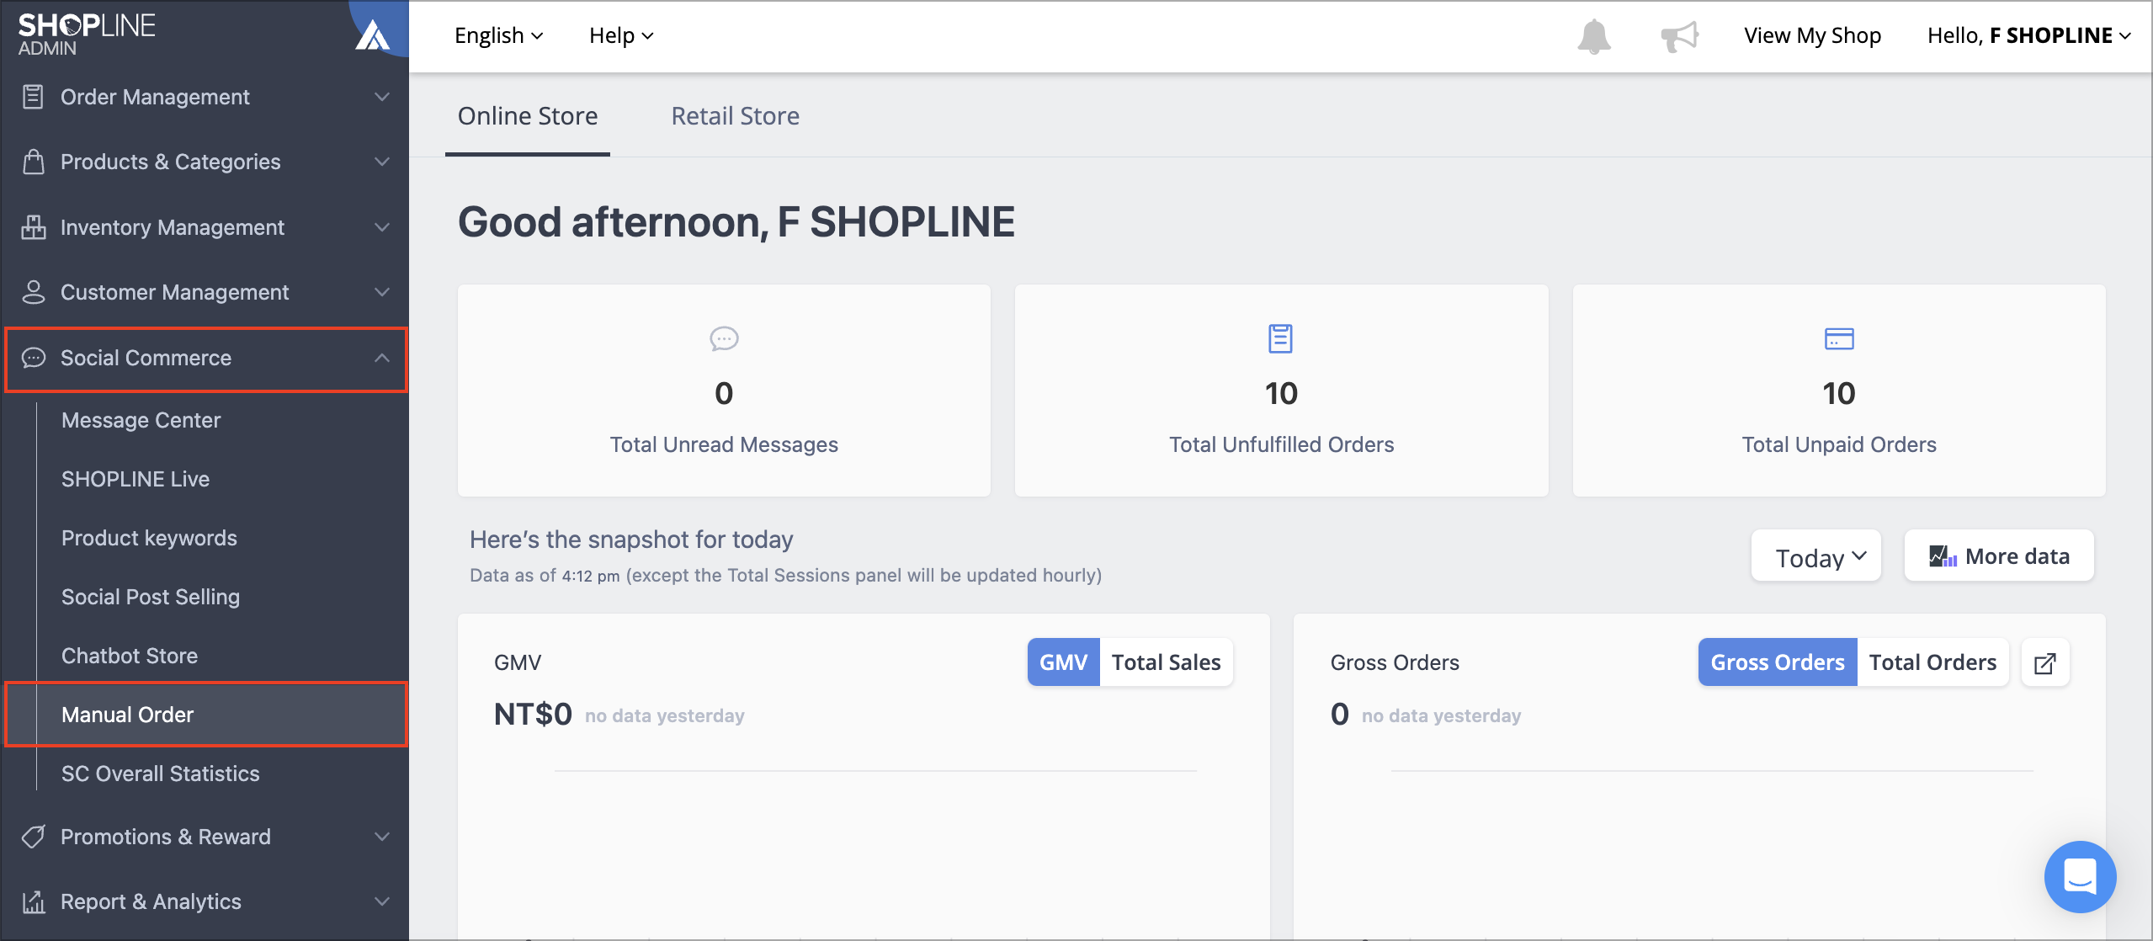
Task: Expand the Customer Management chevron
Action: 382,292
